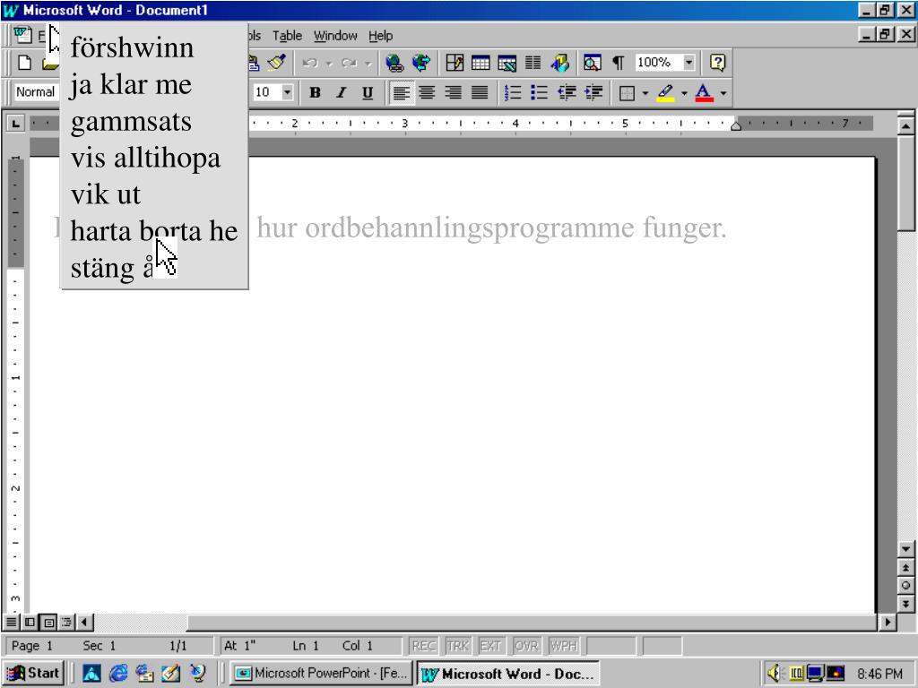Click the volume speaker tray icon

point(775,674)
